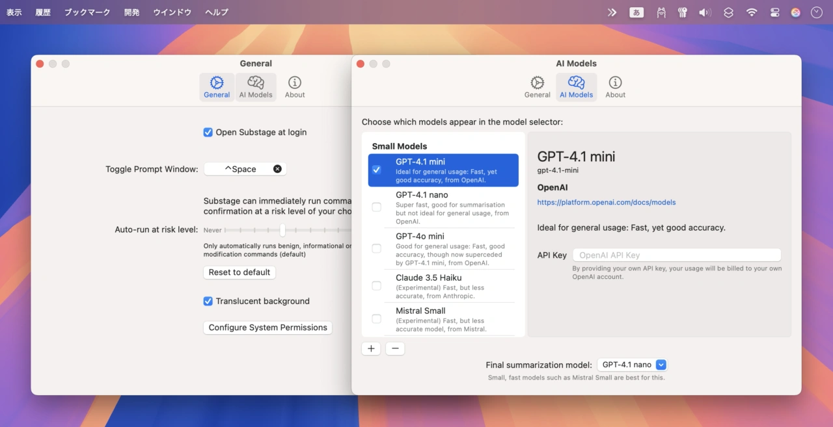Enable the GPT-4.1 nano model checkbox

(x=376, y=207)
